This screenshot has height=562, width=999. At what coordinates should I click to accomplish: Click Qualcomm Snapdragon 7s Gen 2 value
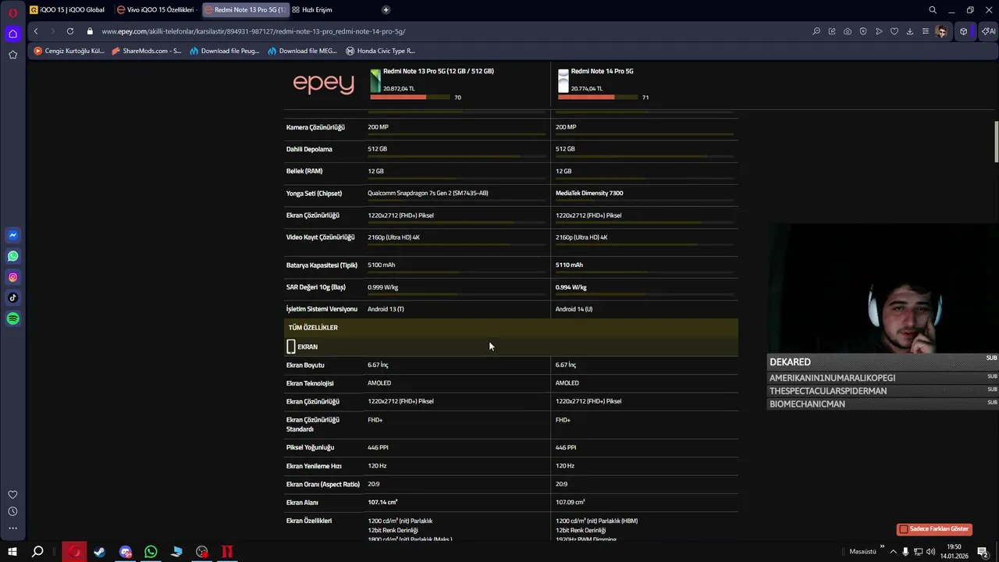coord(428,193)
